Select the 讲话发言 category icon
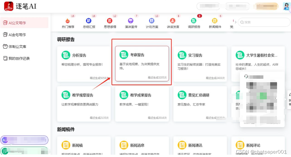 (x=173, y=21)
